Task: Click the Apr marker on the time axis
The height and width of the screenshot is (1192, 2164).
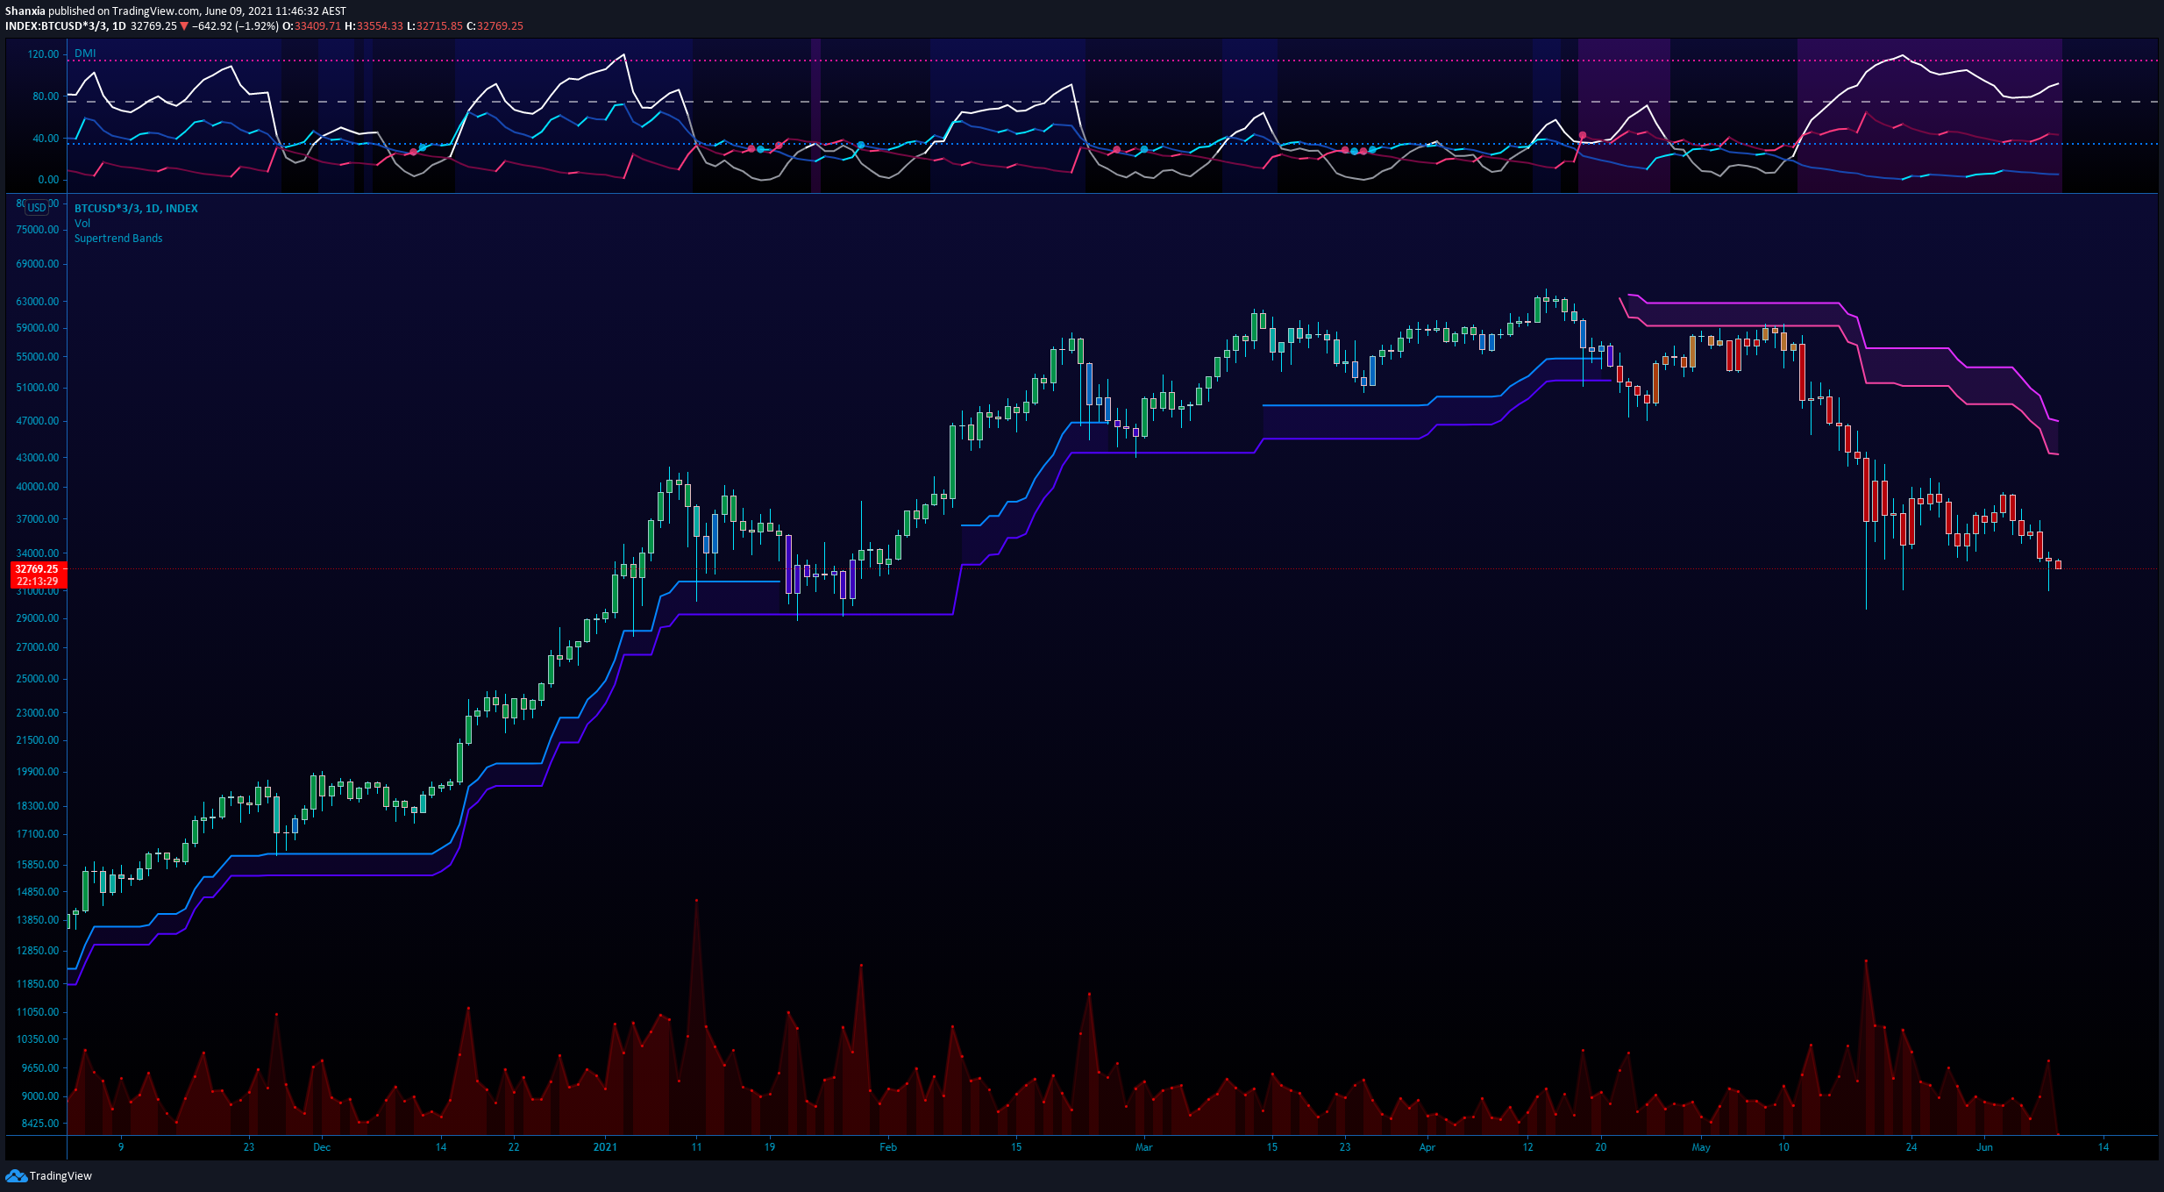Action: point(1427,1147)
